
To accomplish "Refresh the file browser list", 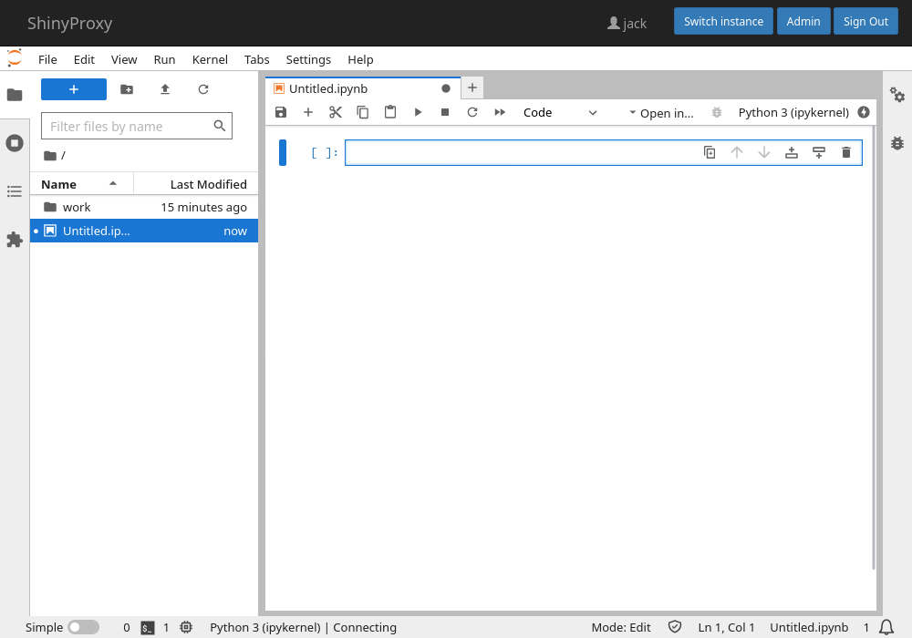I will point(203,89).
